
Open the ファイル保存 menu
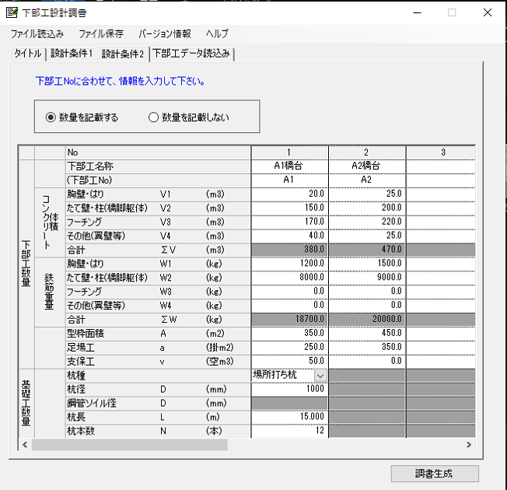pos(101,33)
